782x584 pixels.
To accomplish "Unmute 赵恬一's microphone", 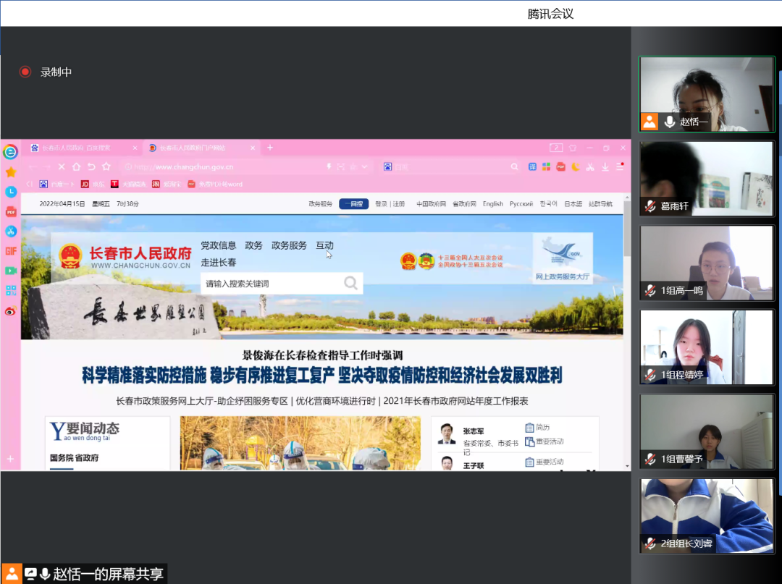I will tap(668, 122).
